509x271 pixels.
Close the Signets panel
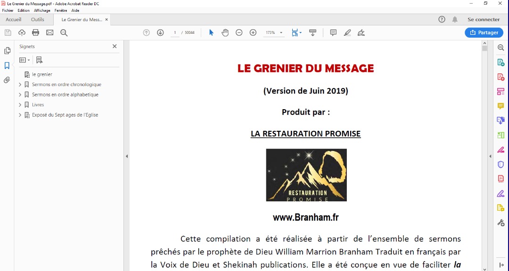pyautogui.click(x=115, y=47)
